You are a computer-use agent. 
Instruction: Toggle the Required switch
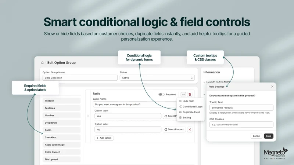161,95
